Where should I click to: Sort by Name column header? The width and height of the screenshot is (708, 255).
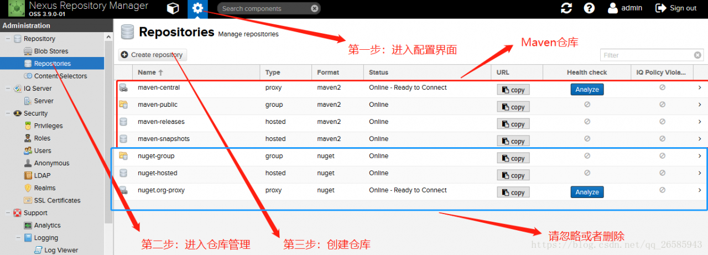click(196, 72)
